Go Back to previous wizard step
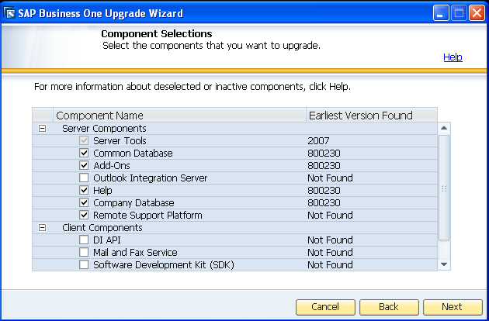 point(389,307)
